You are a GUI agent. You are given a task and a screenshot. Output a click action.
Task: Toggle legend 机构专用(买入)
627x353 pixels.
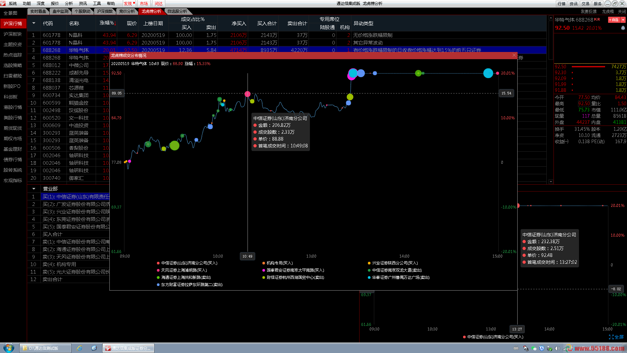(x=278, y=263)
